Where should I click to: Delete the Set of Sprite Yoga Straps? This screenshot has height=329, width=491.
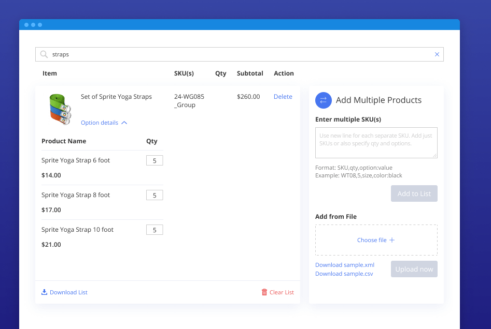283,97
